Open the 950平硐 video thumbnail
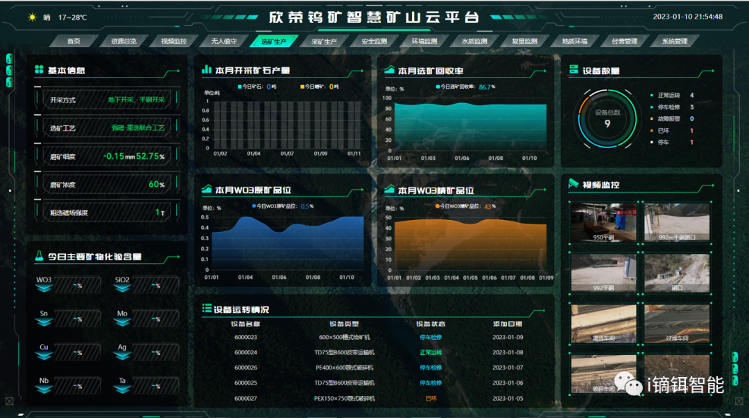749x418 pixels. pos(603,223)
